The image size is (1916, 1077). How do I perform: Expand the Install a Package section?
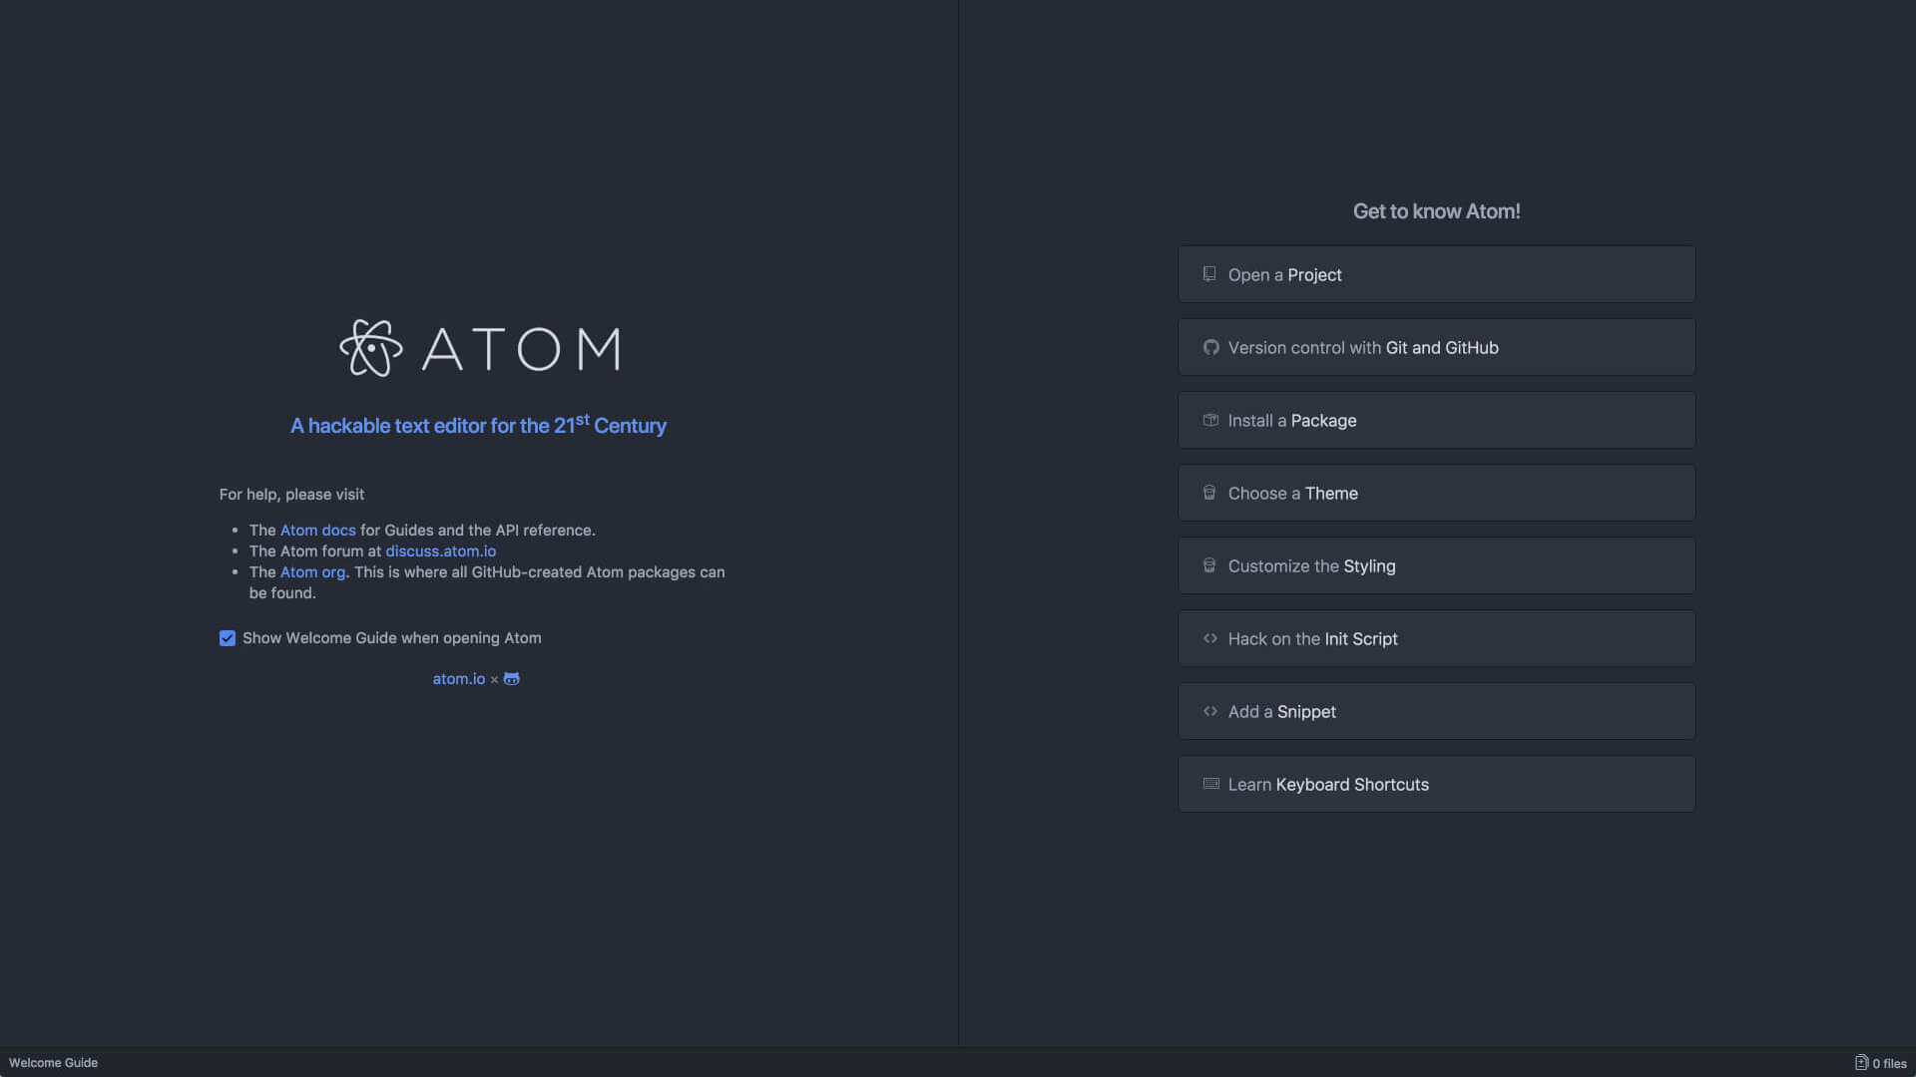[x=1437, y=420]
